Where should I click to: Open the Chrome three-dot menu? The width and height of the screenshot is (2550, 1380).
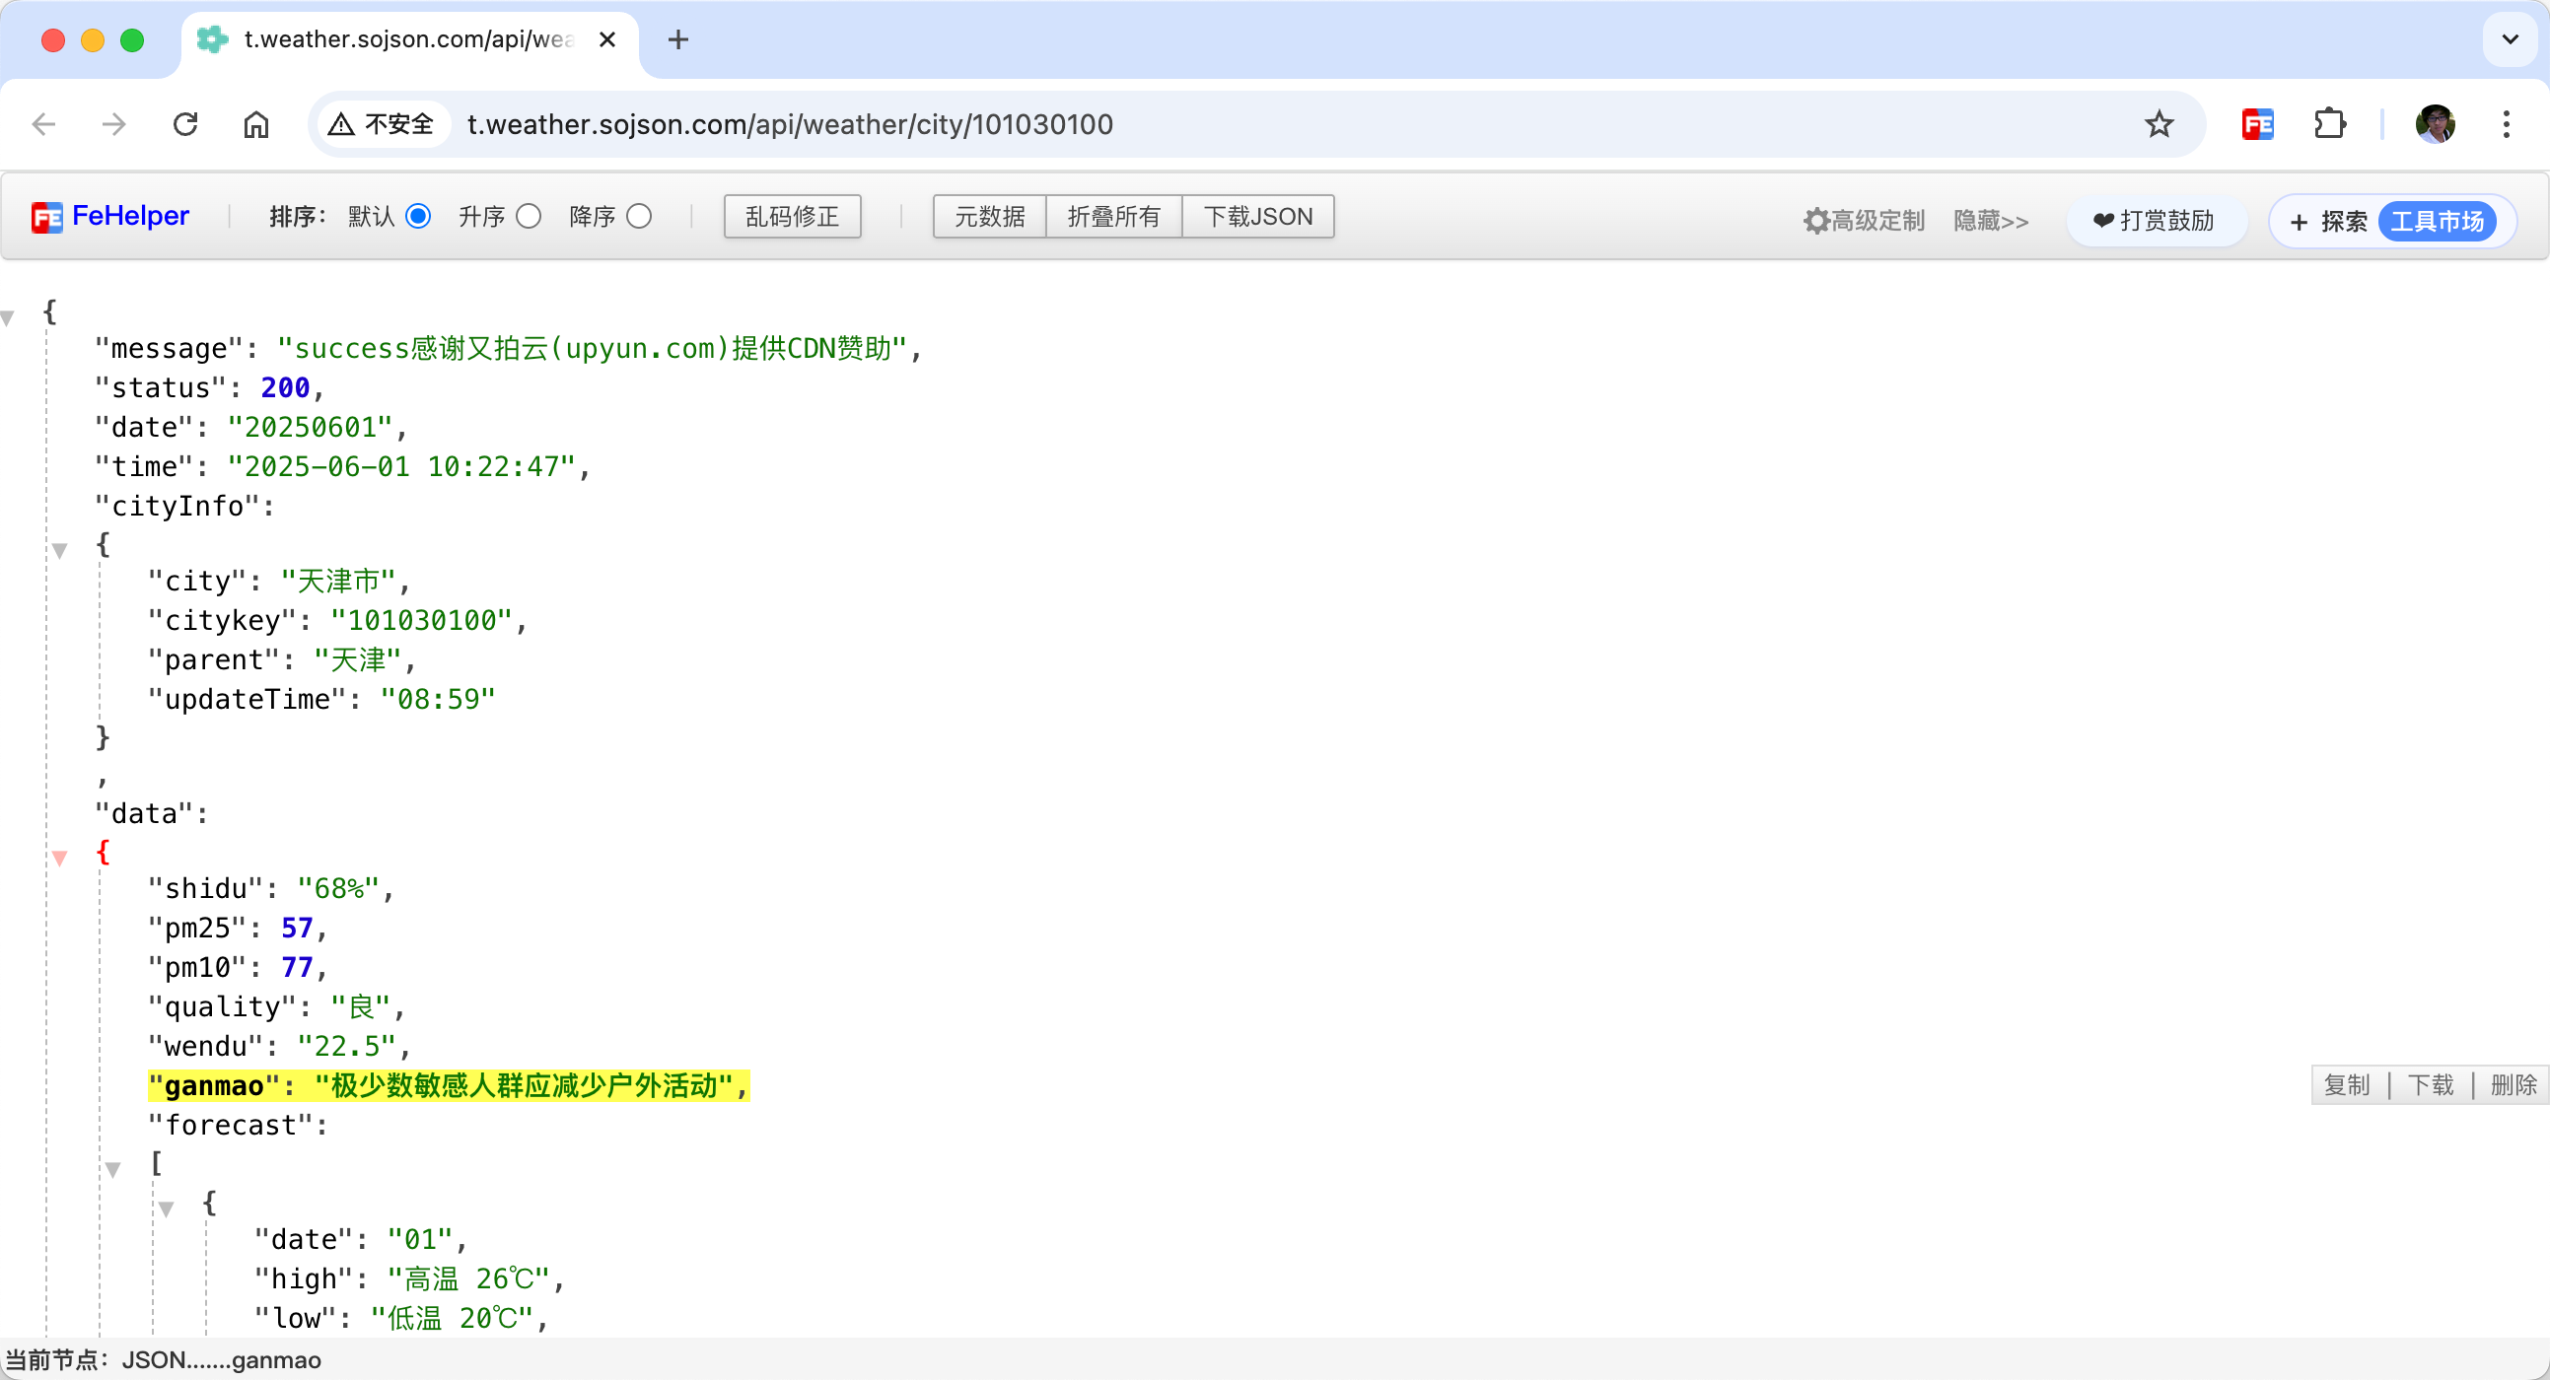2506,124
